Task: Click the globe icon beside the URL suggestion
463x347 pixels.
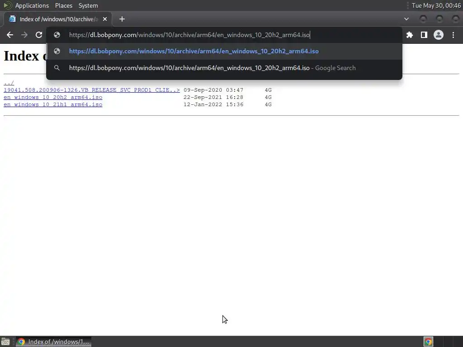Action: click(x=57, y=52)
